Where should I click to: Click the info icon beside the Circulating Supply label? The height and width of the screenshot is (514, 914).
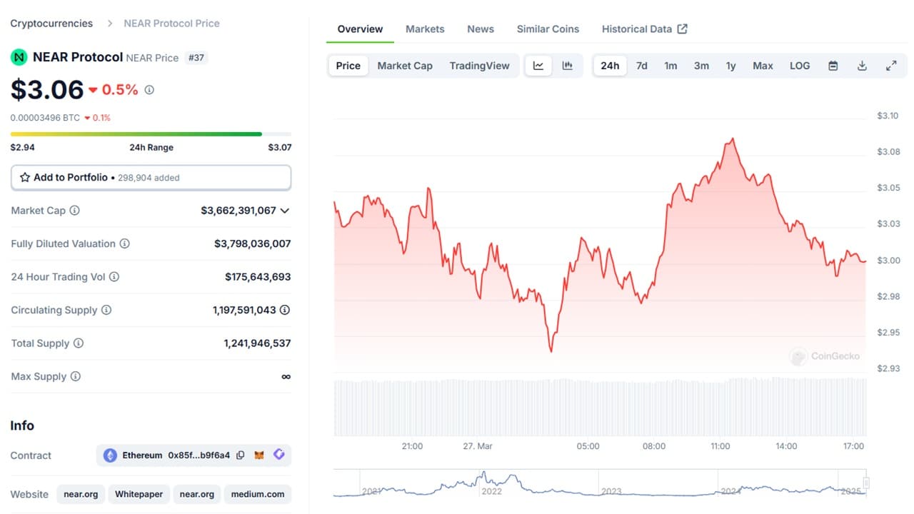(106, 310)
